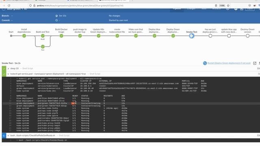260x146 pixels.
Task: Click the service/kubernetes log entry
Action: click(48, 86)
